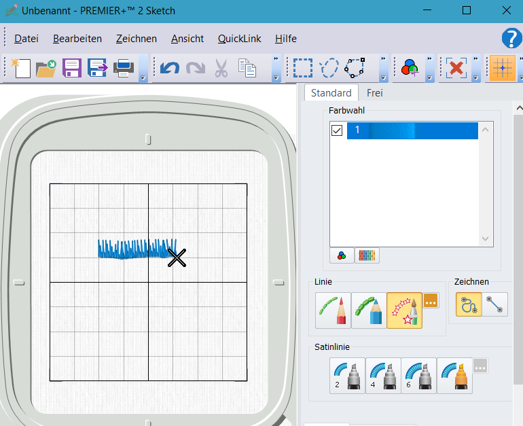Screen dimensions: 523x426
Task: Pick the Freehand Point Select tool
Action: [x=355, y=68]
